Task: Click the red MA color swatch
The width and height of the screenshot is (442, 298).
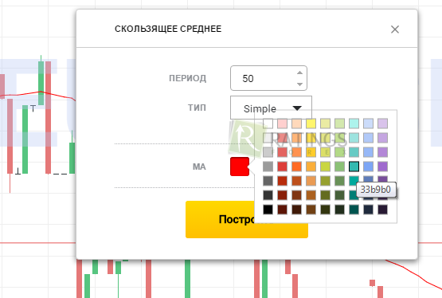Action: 240,167
